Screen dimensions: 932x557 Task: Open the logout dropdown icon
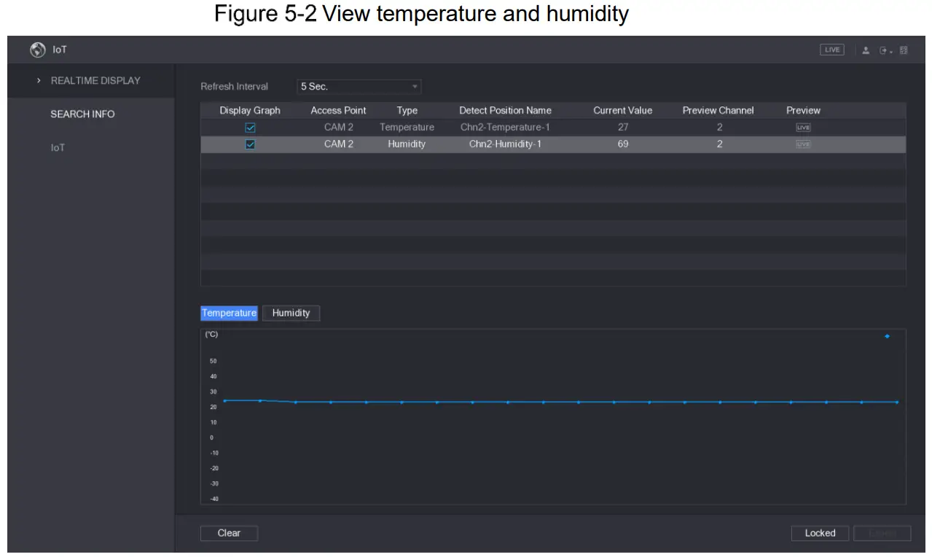pyautogui.click(x=885, y=50)
